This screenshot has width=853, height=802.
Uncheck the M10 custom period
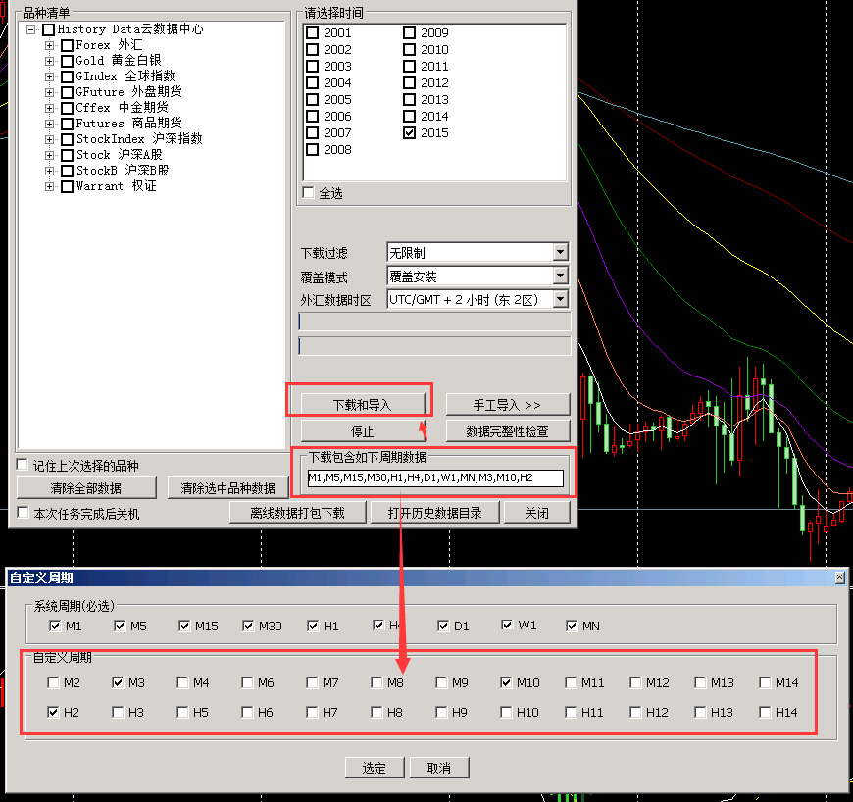(x=506, y=683)
